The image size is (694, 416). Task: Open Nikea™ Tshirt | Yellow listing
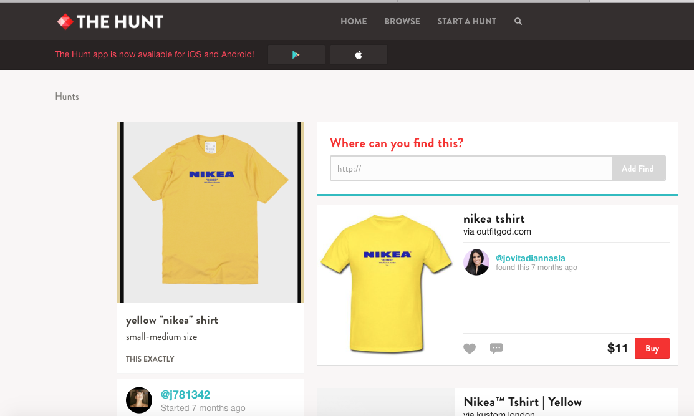[x=523, y=402]
